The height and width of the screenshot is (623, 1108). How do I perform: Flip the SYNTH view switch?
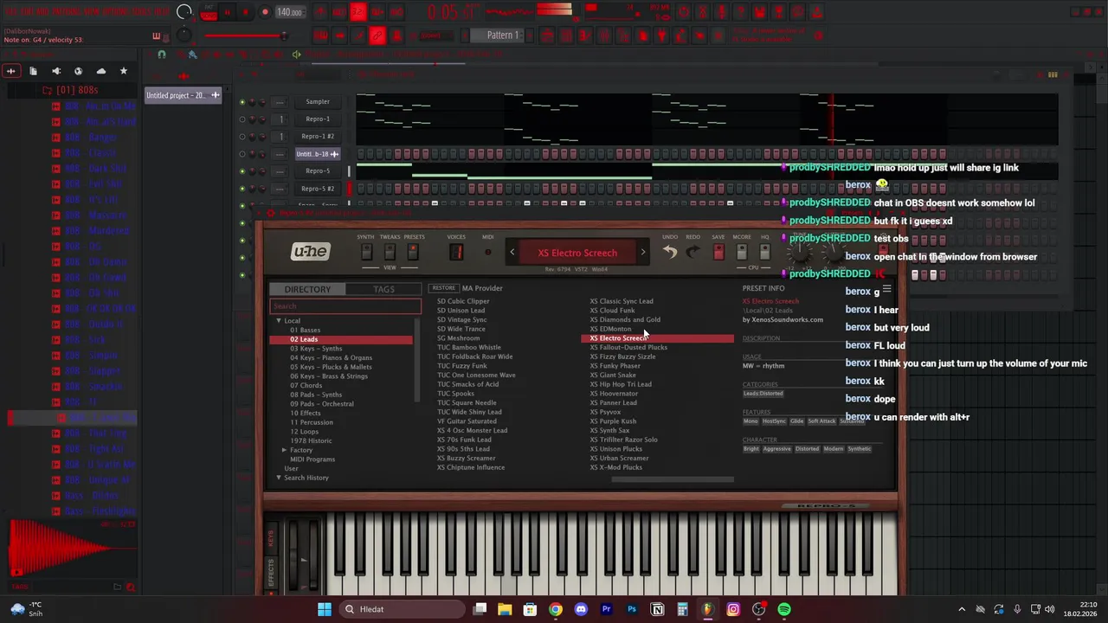(x=366, y=252)
